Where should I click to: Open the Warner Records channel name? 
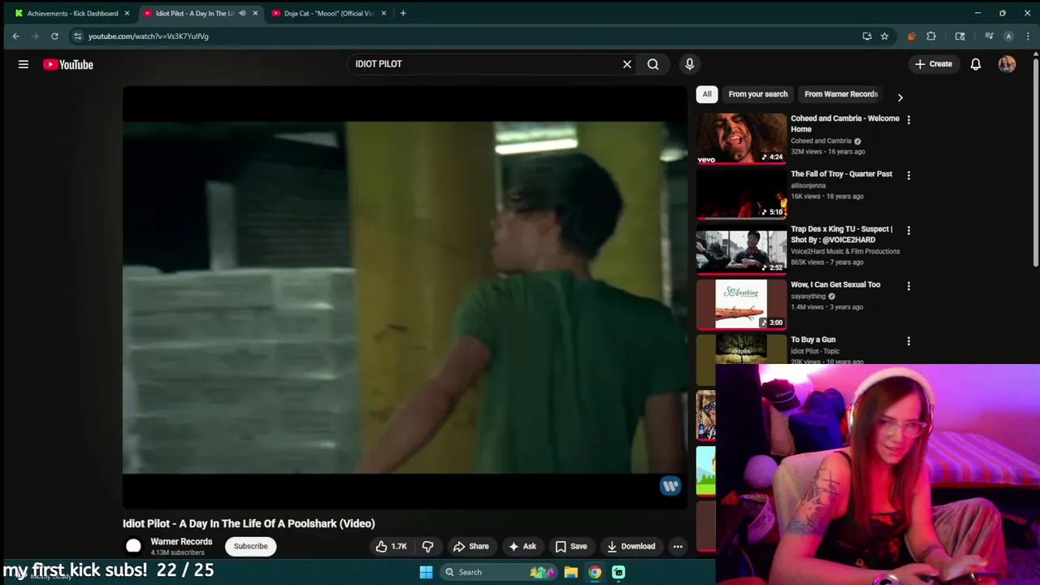181,542
